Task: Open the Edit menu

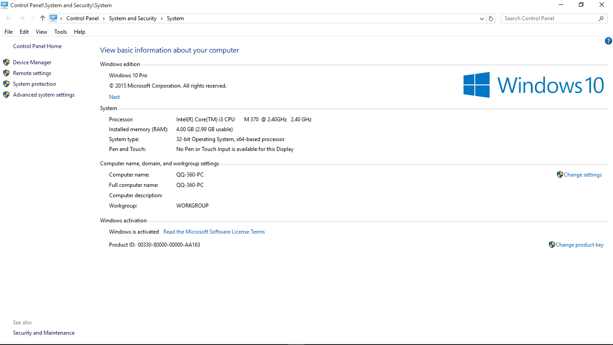Action: [x=24, y=32]
